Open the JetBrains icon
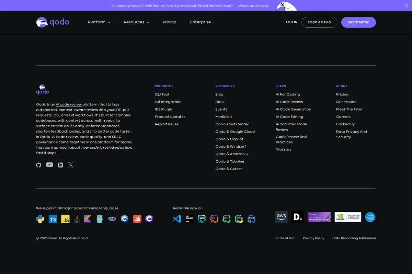Screen dimensions: 412x274 click(189, 219)
